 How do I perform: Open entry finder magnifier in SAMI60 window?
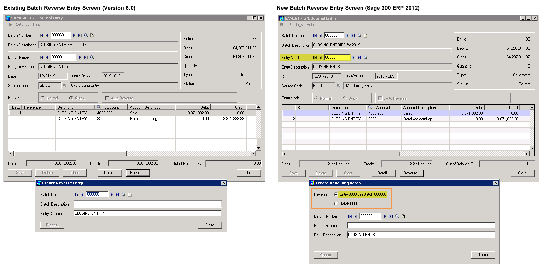92,57
